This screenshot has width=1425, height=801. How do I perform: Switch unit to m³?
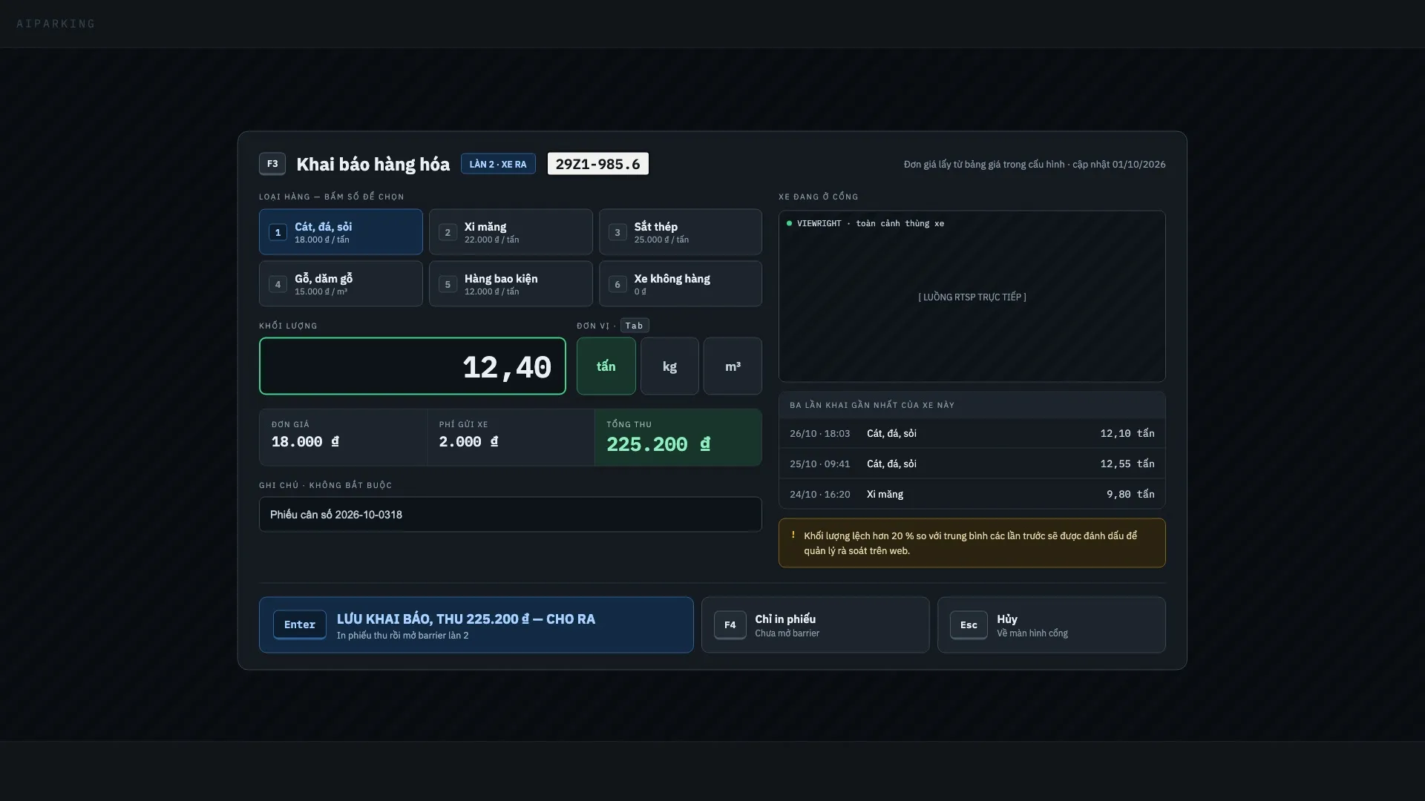pyautogui.click(x=733, y=366)
